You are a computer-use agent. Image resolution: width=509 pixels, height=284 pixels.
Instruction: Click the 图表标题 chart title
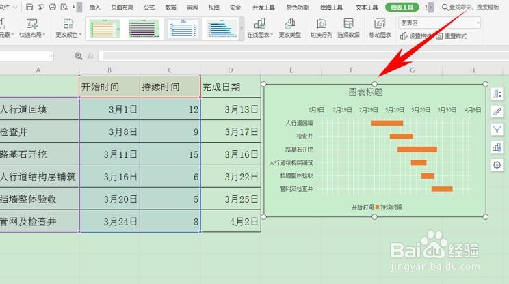[x=365, y=92]
